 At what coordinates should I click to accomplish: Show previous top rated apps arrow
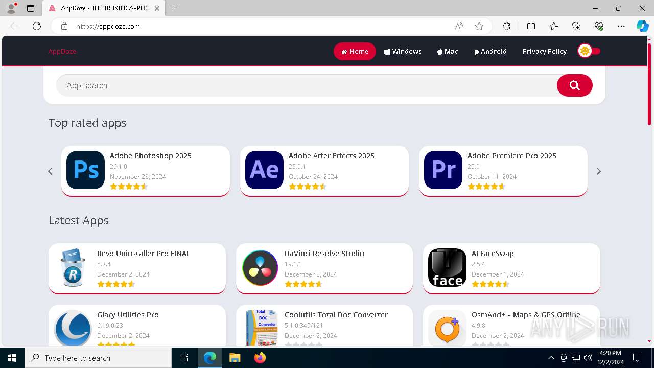[50, 171]
